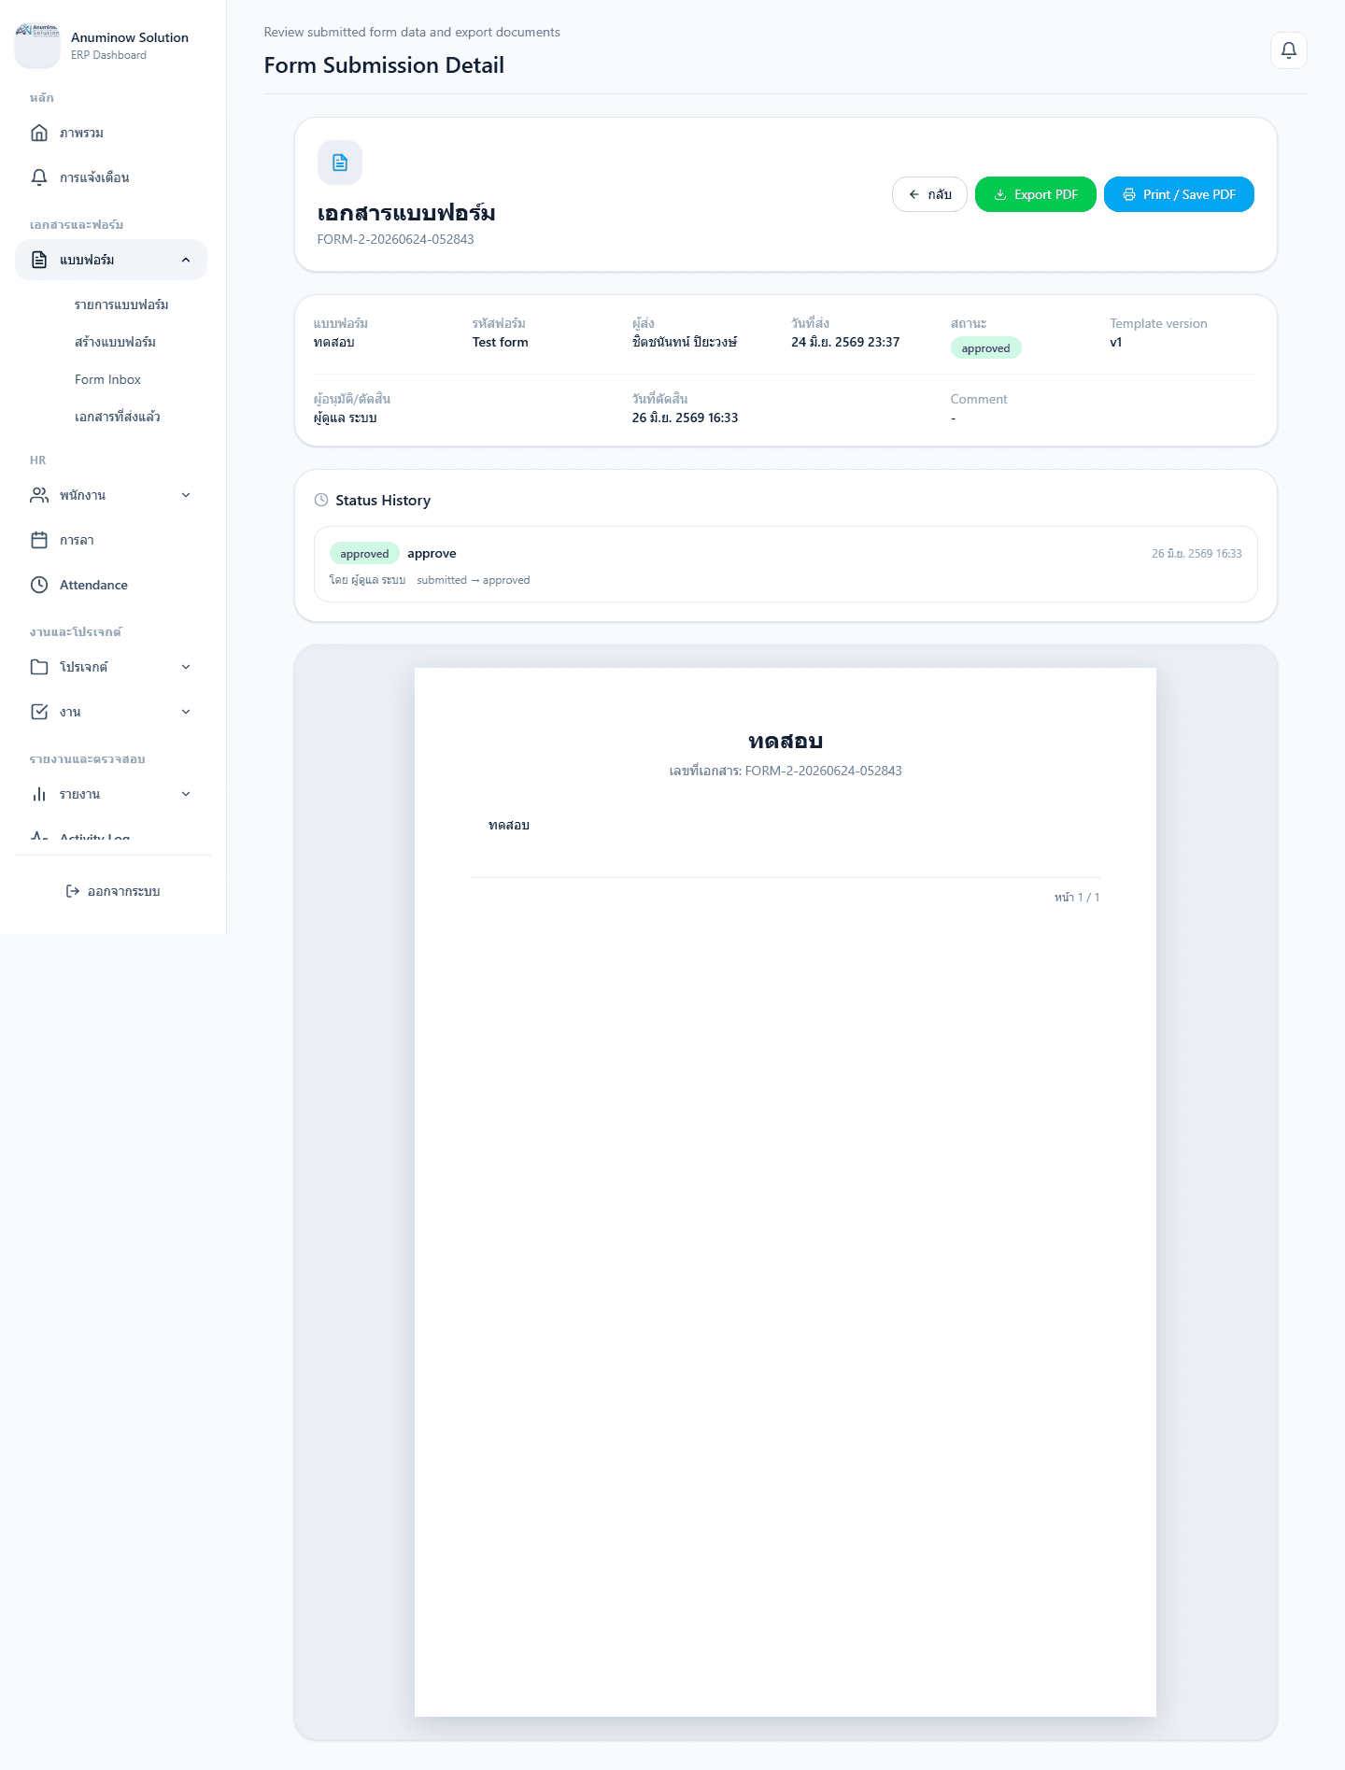
Task: Click the Print / Save PDF button
Action: point(1179,194)
